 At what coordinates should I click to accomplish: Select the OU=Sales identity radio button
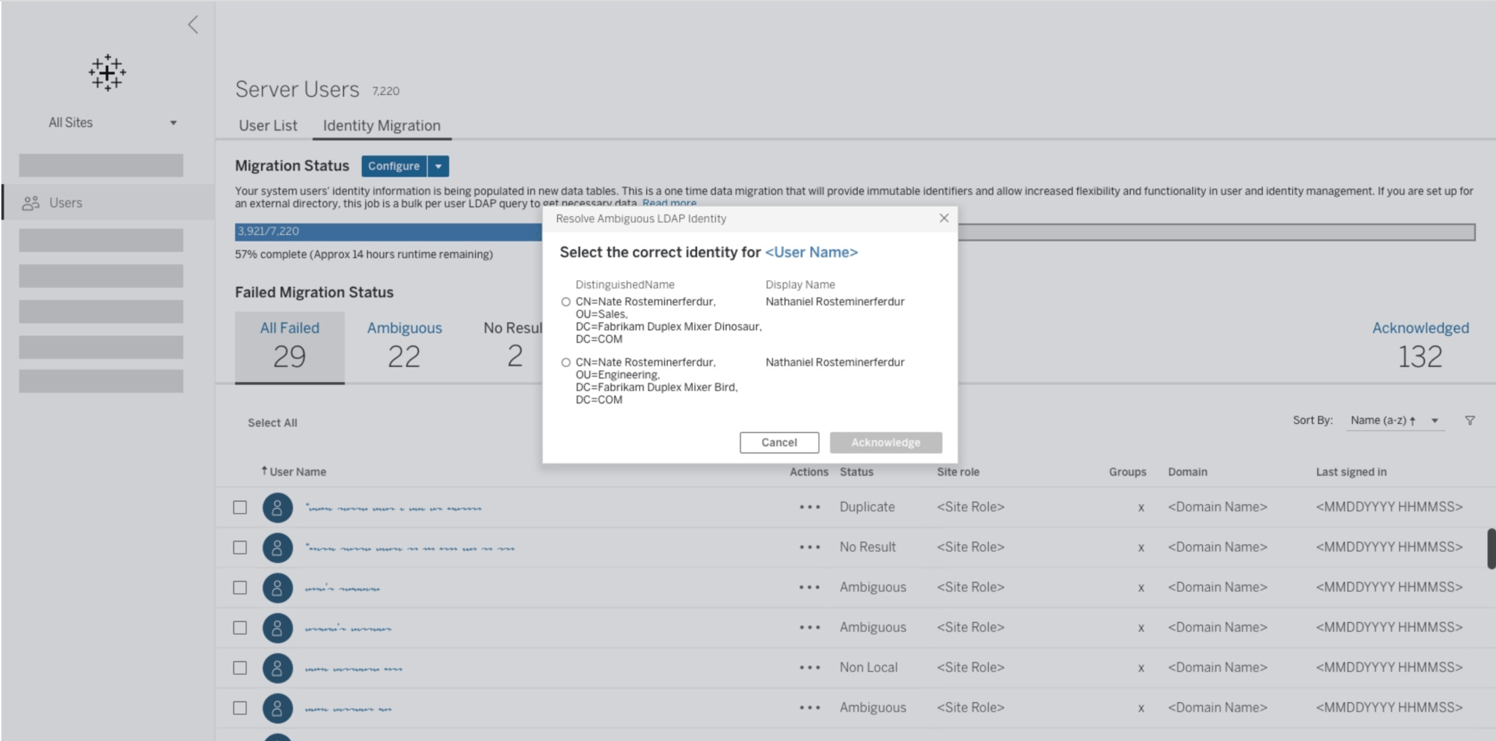tap(565, 302)
